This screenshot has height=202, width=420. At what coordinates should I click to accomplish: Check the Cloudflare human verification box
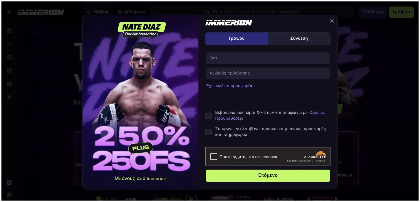point(214,156)
